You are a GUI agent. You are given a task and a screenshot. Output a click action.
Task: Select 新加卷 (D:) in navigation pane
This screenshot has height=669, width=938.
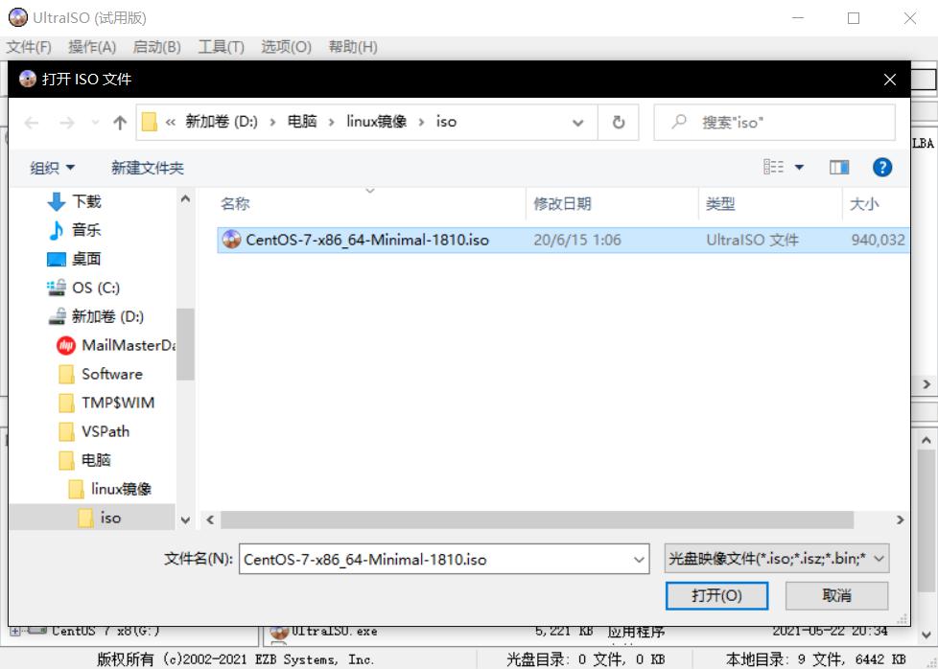107,316
